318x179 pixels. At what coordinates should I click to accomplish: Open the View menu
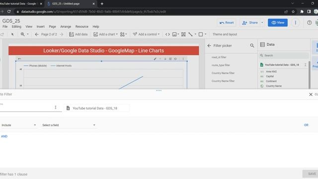click(29, 26)
